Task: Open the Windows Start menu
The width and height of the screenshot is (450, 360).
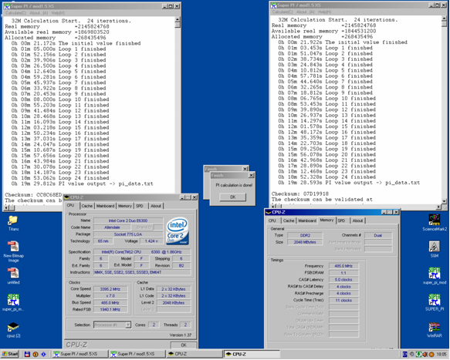Action: (10, 355)
